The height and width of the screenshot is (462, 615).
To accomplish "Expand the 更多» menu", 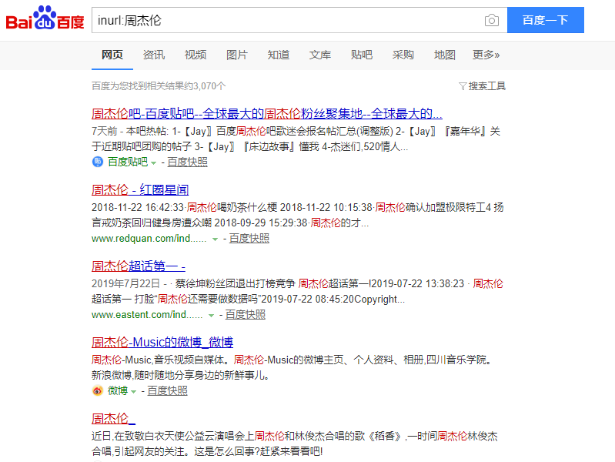I will [486, 55].
